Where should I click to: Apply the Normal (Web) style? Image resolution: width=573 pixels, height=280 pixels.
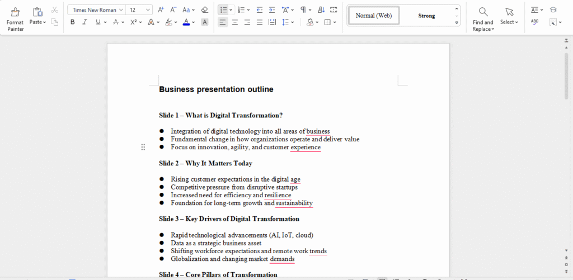click(x=374, y=16)
